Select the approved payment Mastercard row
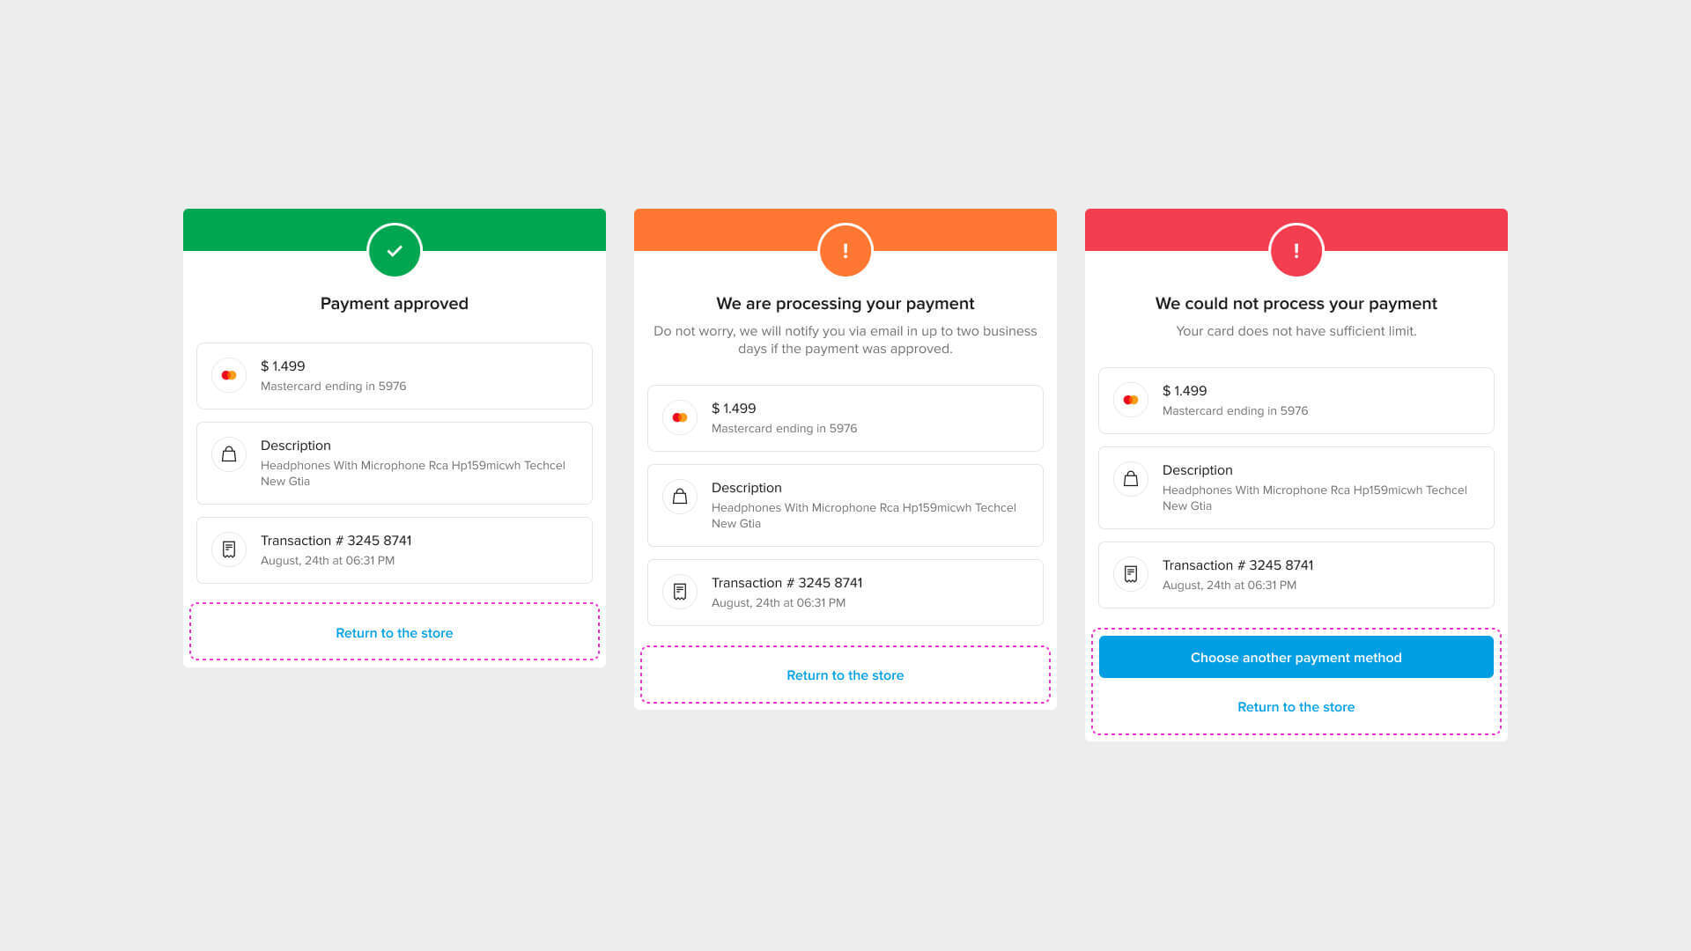The width and height of the screenshot is (1691, 951). (394, 374)
